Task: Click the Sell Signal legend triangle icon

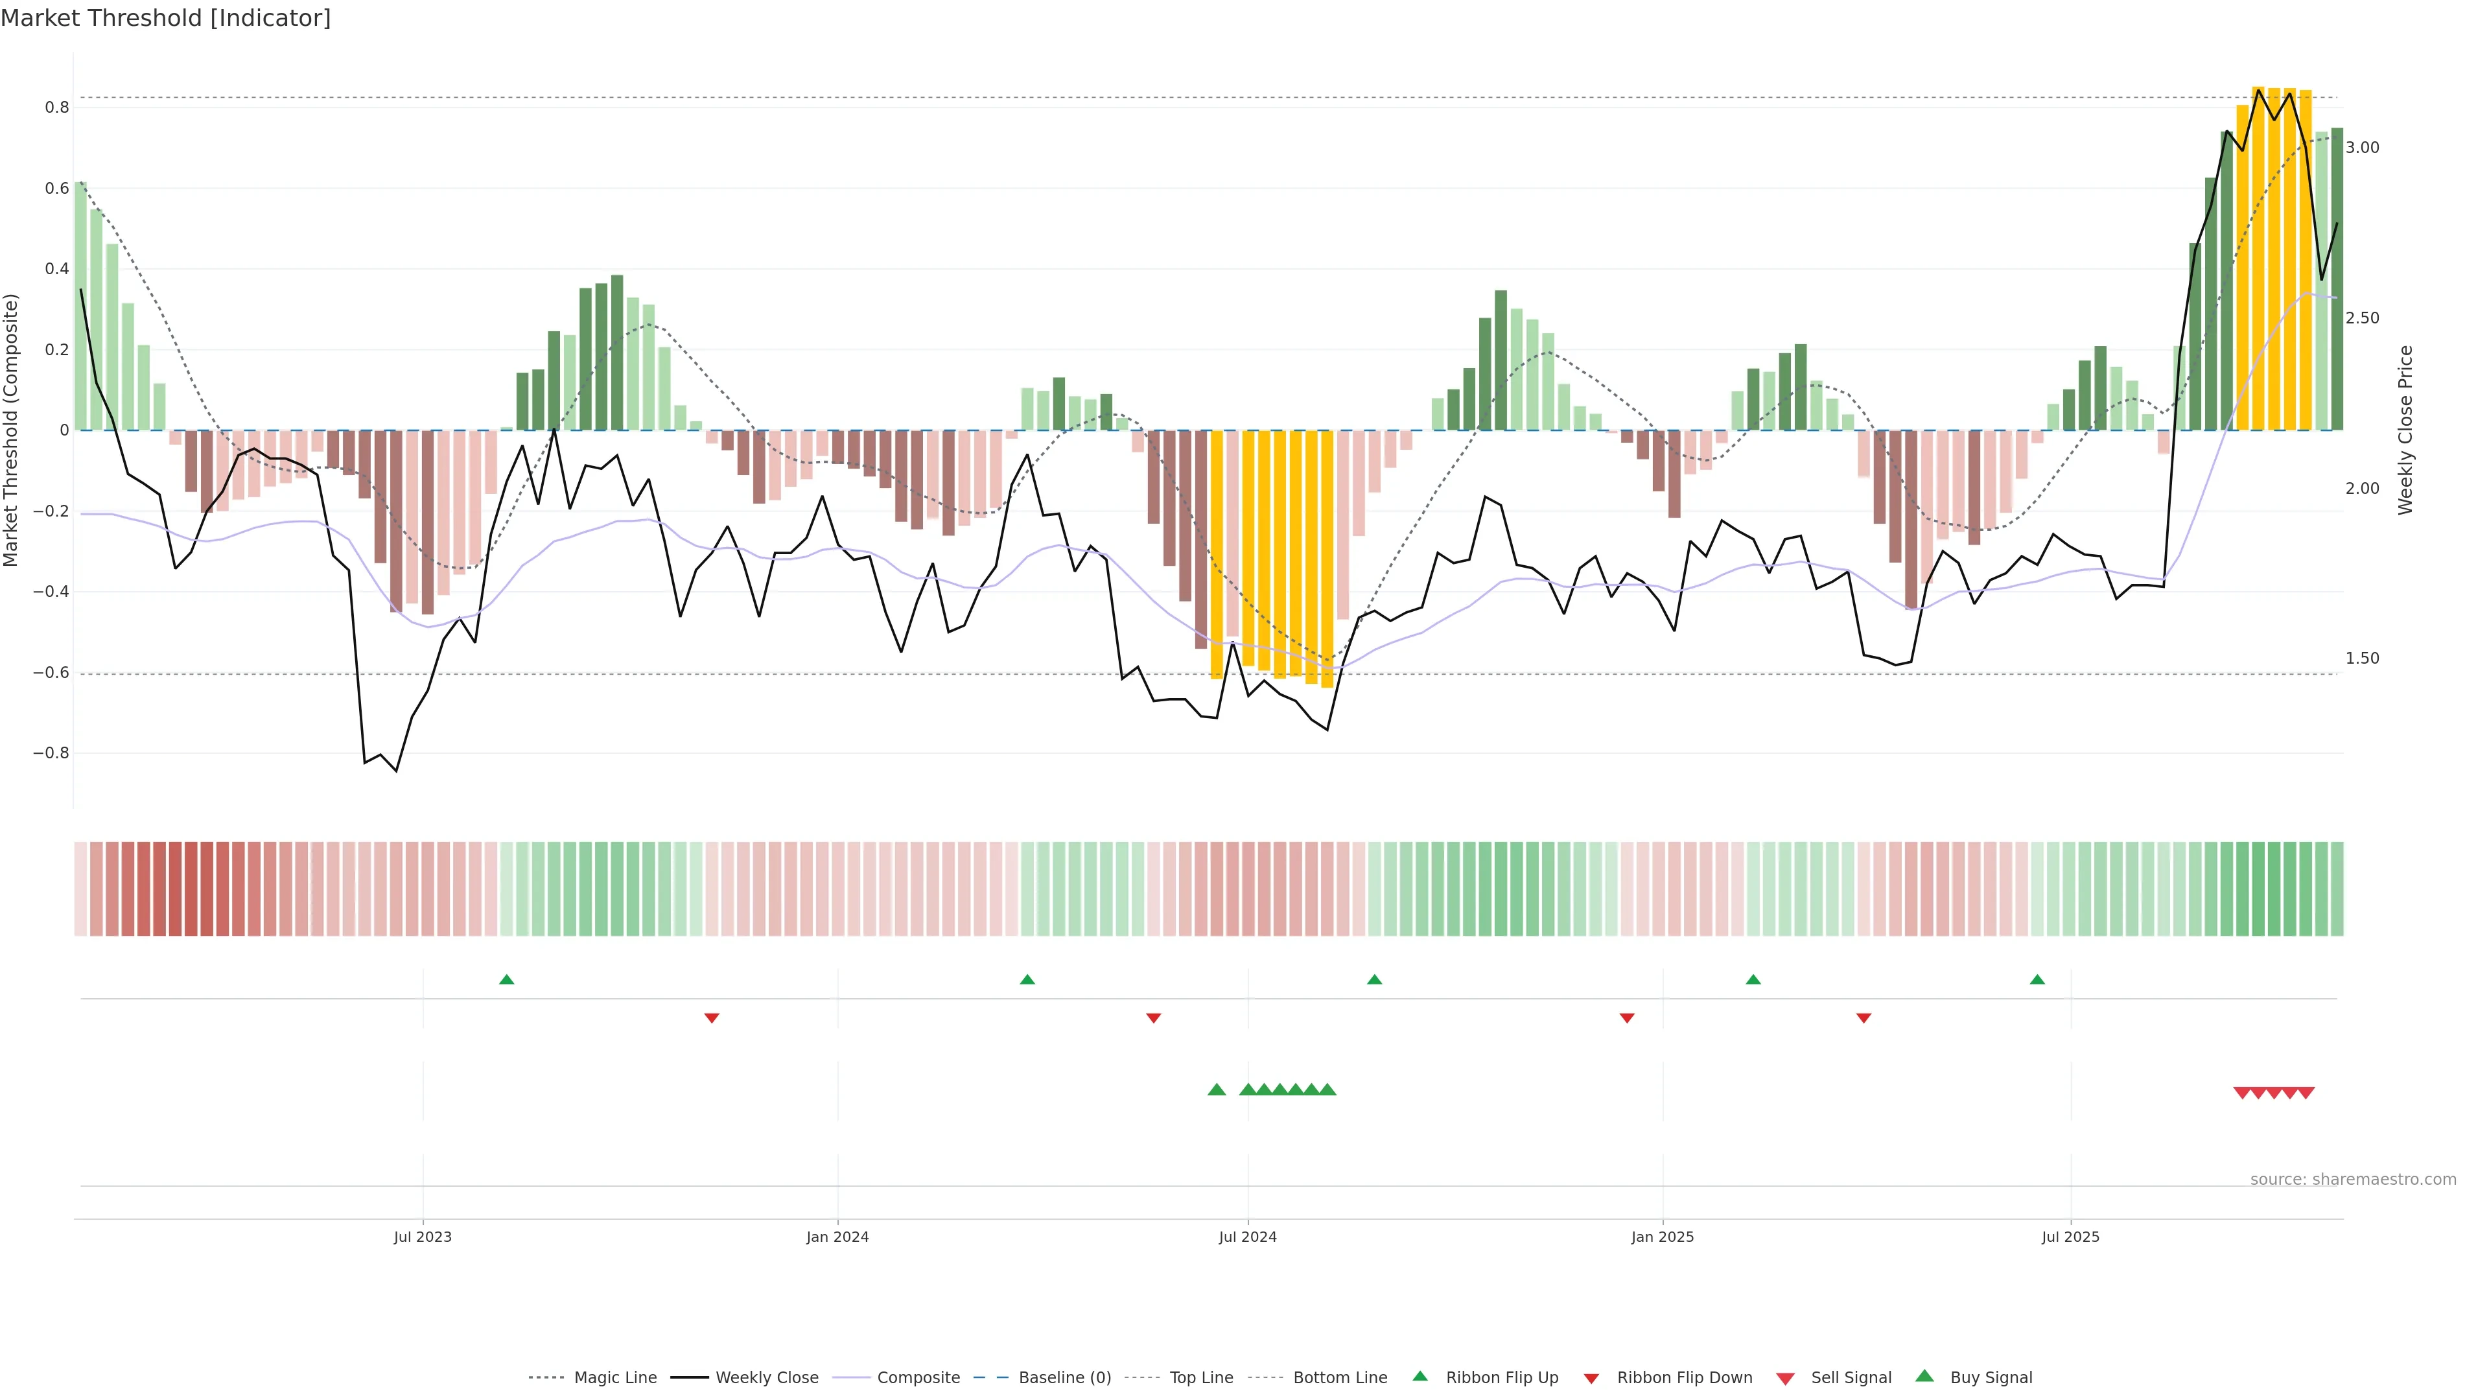Action: coord(1786,1379)
